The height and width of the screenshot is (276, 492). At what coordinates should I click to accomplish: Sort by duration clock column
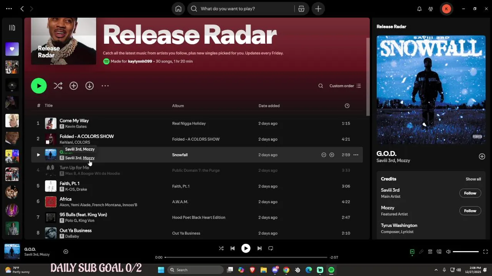pyautogui.click(x=347, y=106)
